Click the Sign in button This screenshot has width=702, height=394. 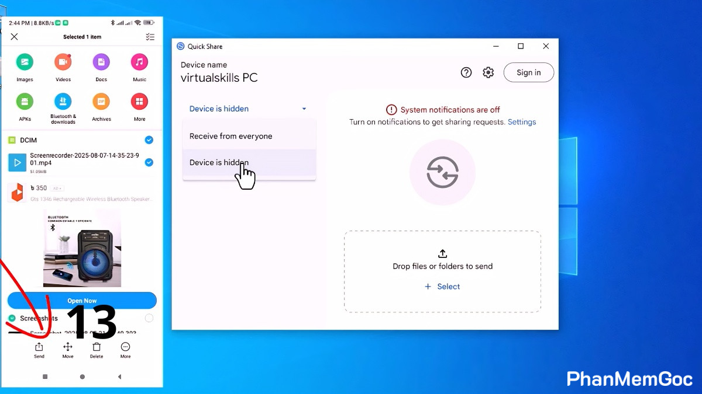(x=529, y=72)
